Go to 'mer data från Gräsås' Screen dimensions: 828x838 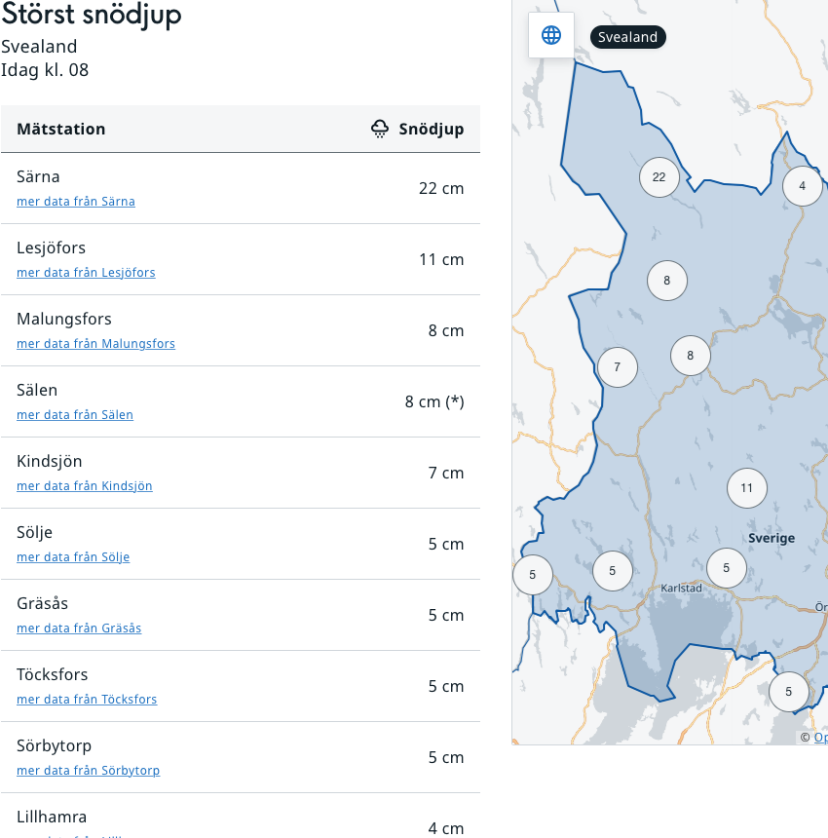(x=79, y=628)
